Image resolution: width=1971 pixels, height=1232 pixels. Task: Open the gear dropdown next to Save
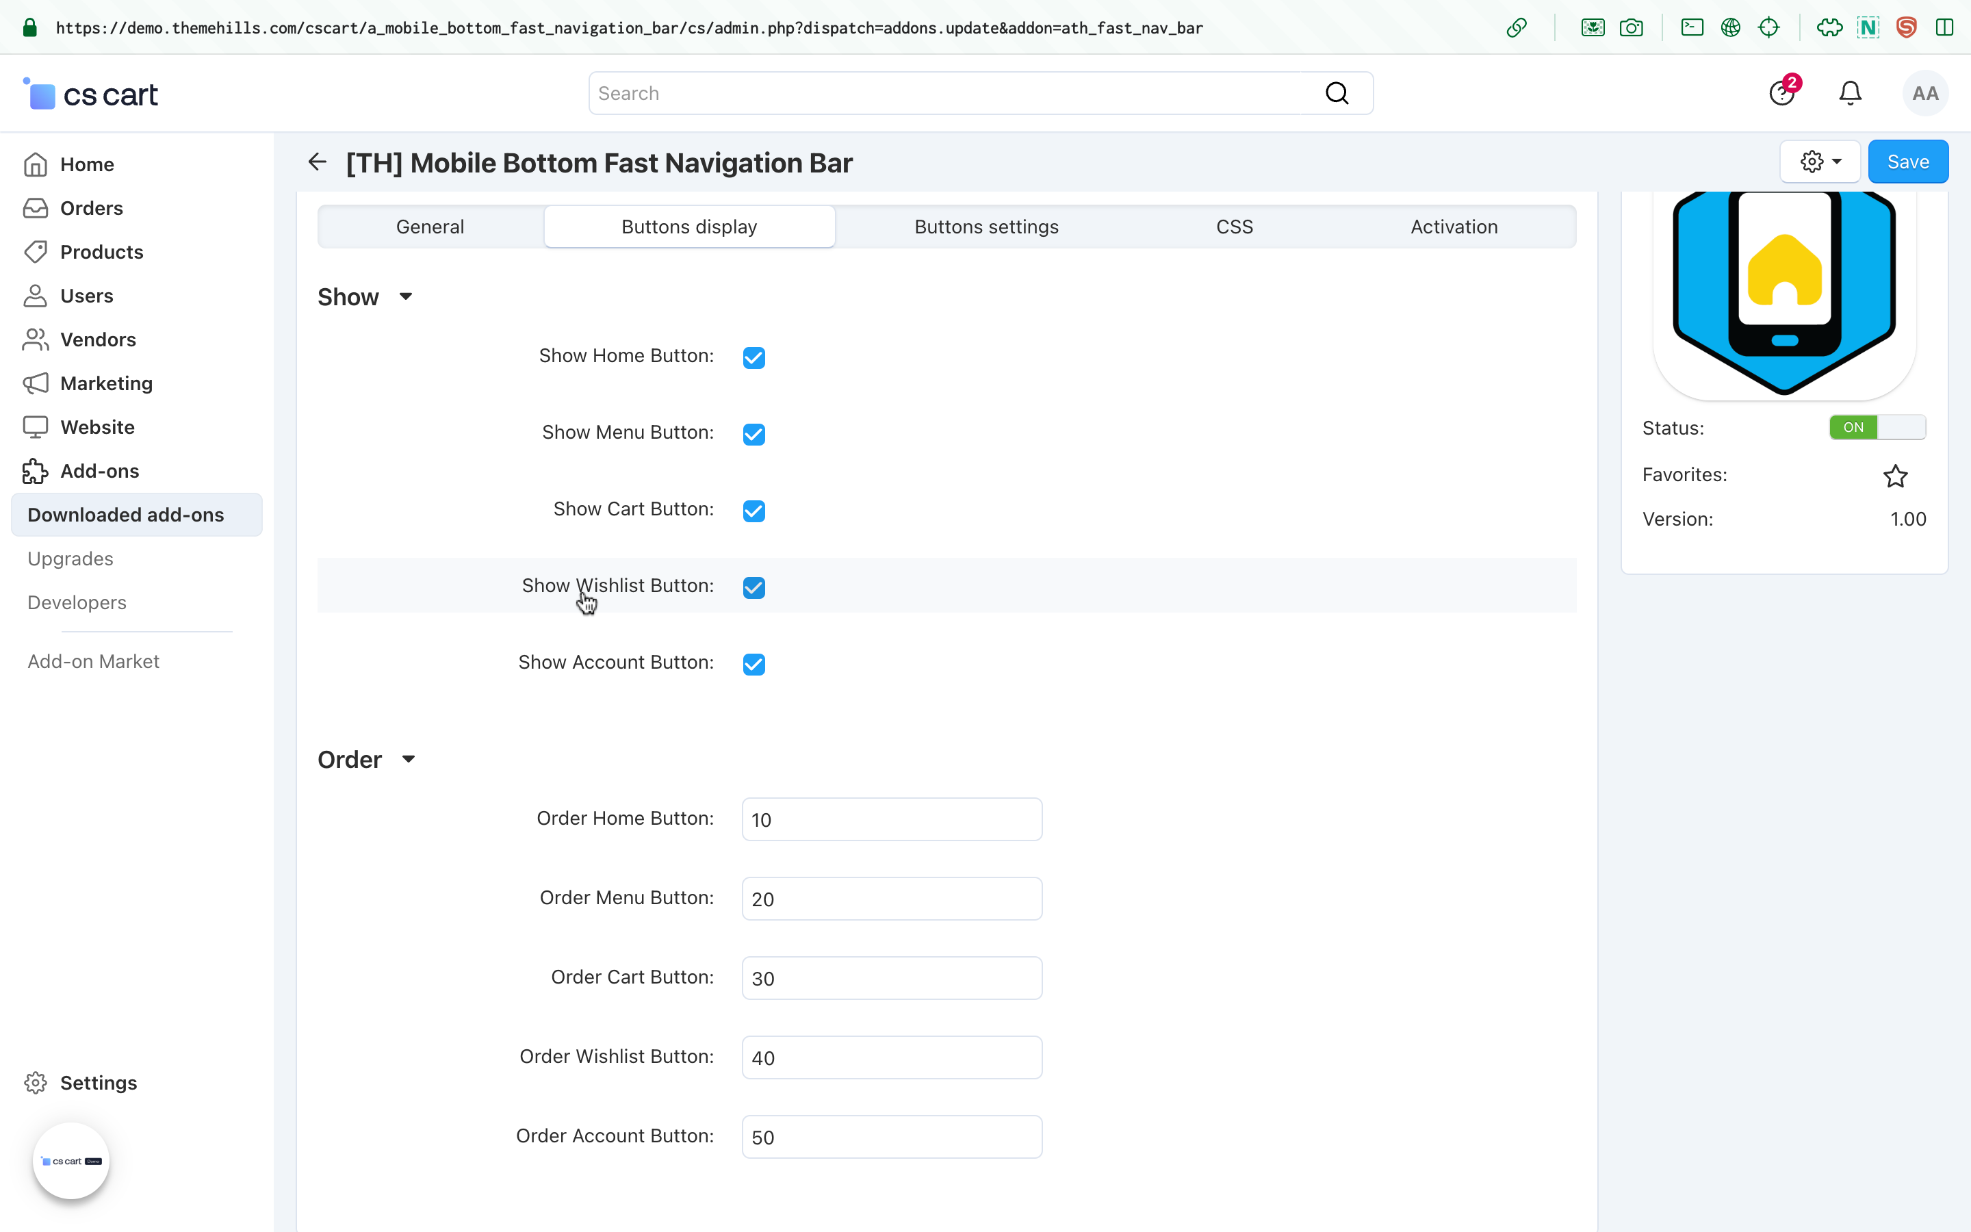[x=1820, y=162]
